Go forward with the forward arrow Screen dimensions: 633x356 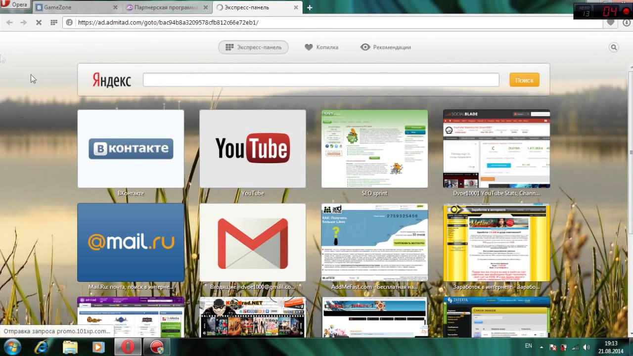pos(23,22)
